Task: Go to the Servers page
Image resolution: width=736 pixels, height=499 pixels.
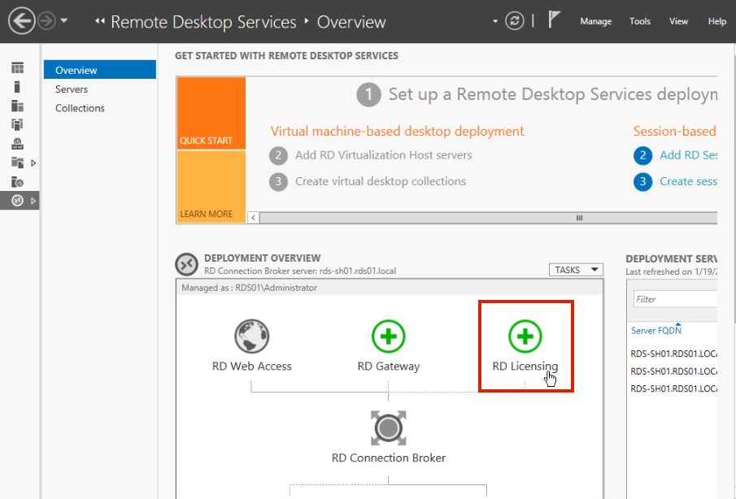Action: tap(72, 89)
